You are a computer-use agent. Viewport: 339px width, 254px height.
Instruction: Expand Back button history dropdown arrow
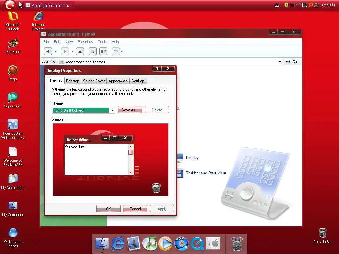[x=56, y=51]
